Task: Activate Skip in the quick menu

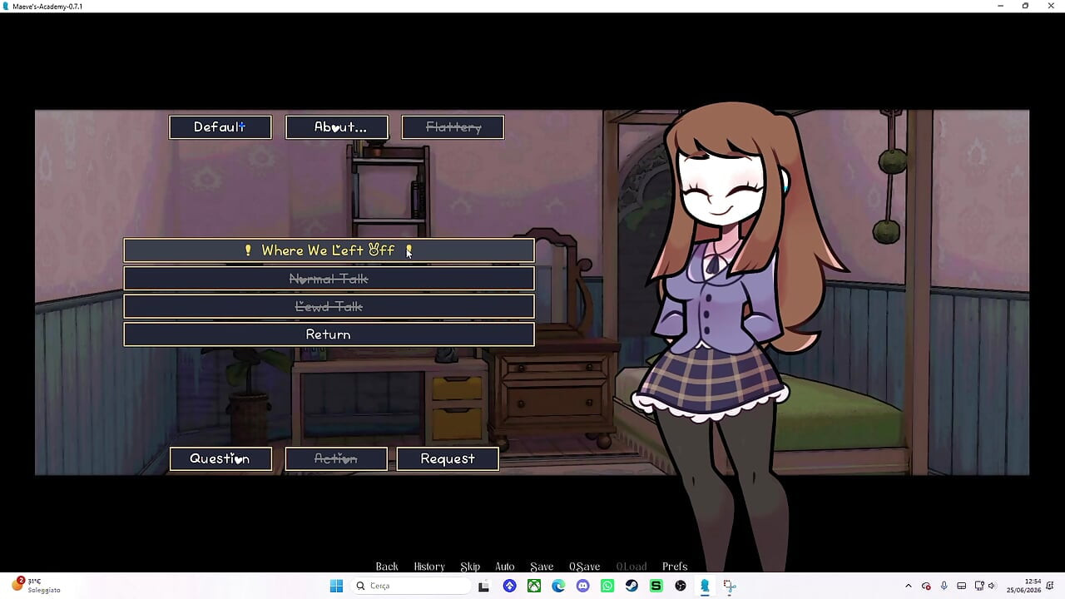Action: point(470,567)
